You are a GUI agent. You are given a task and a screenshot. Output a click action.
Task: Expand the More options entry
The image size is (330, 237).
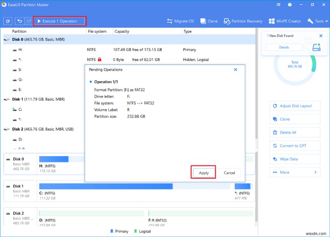point(295,172)
